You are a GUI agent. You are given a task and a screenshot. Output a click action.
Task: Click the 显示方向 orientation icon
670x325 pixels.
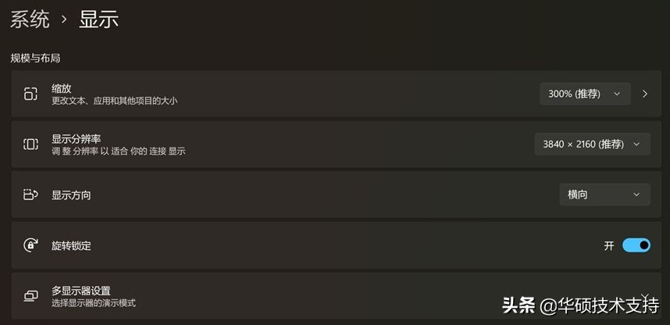coord(30,195)
